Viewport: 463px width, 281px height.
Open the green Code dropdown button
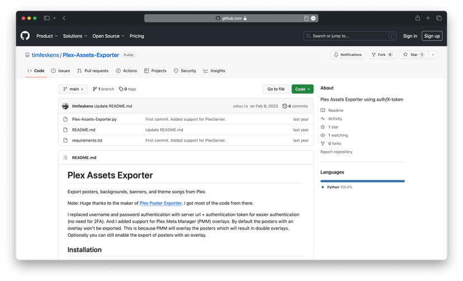click(303, 89)
